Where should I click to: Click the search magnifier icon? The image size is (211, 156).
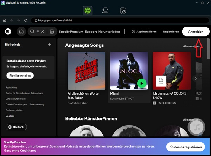click(32, 32)
